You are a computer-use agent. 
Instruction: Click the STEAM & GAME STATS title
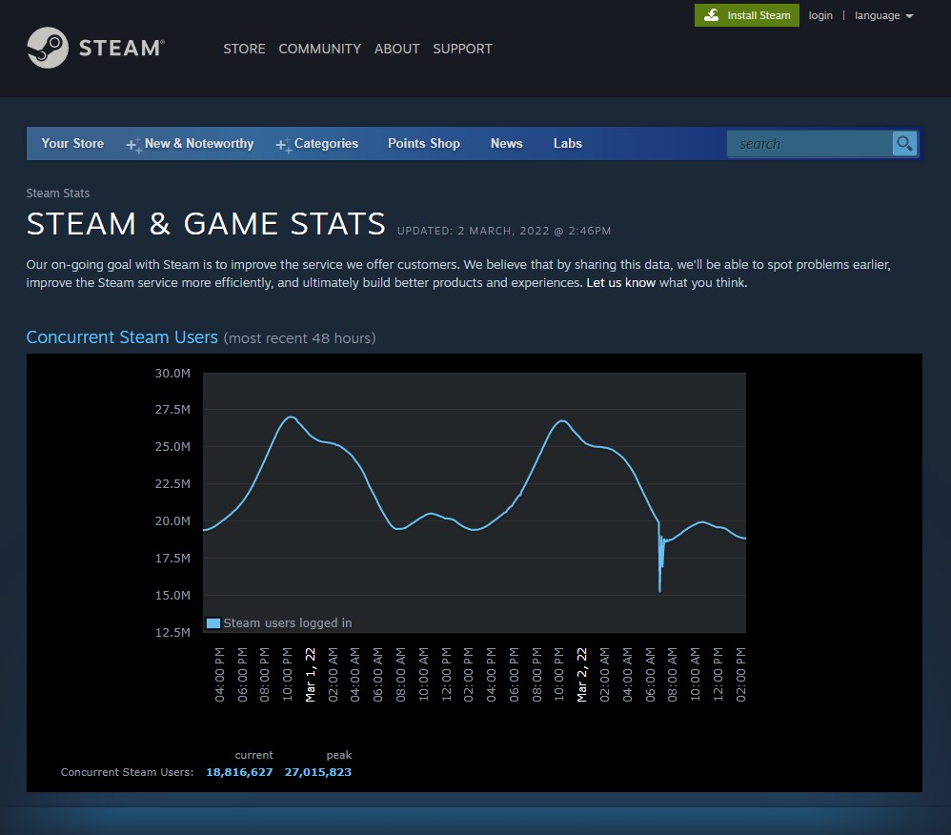(x=206, y=224)
